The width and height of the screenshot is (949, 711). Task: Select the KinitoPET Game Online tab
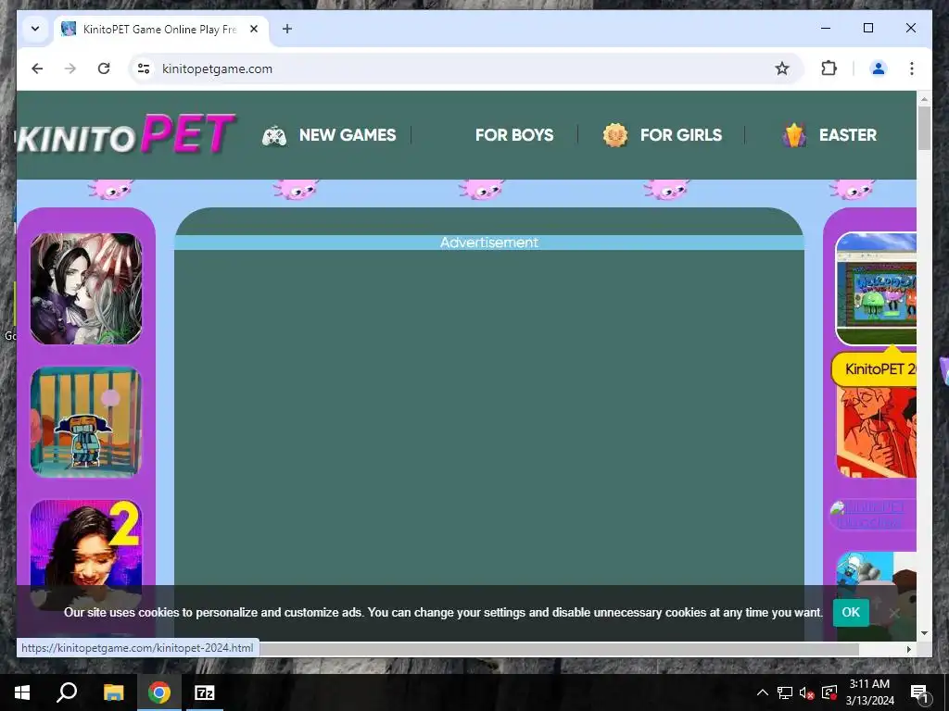[161, 29]
